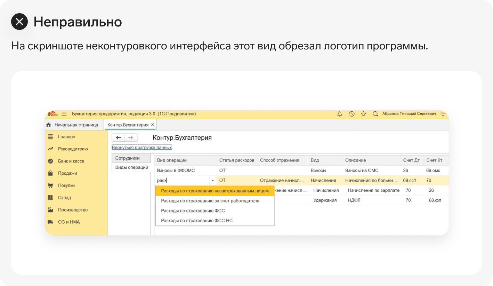Click the Покупки cart icon
The height and width of the screenshot is (286, 493).
click(50, 185)
